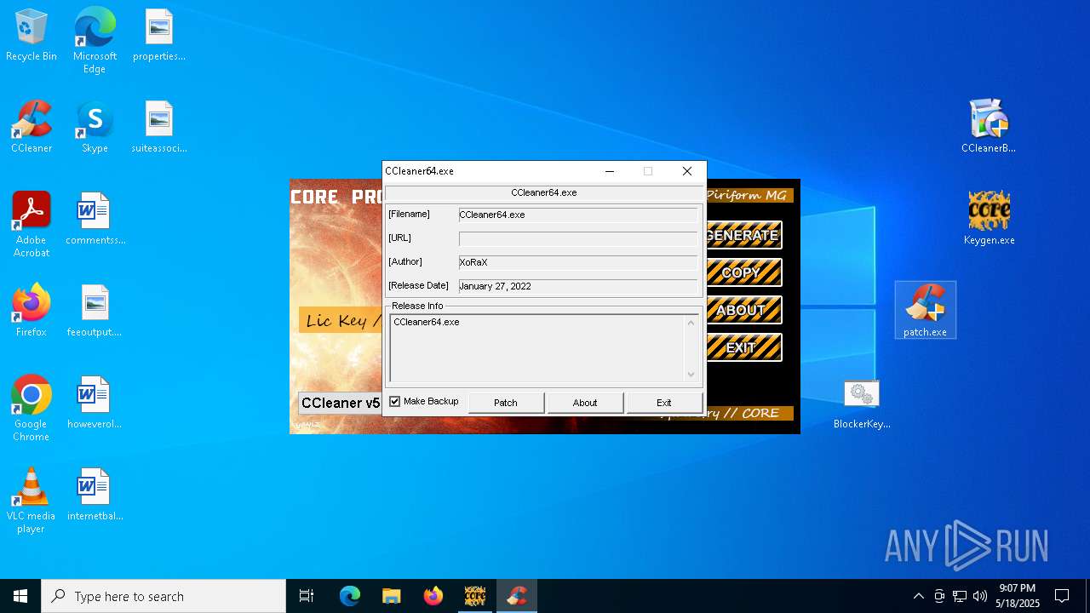
Task: Open File Explorer from the taskbar
Action: click(x=391, y=596)
